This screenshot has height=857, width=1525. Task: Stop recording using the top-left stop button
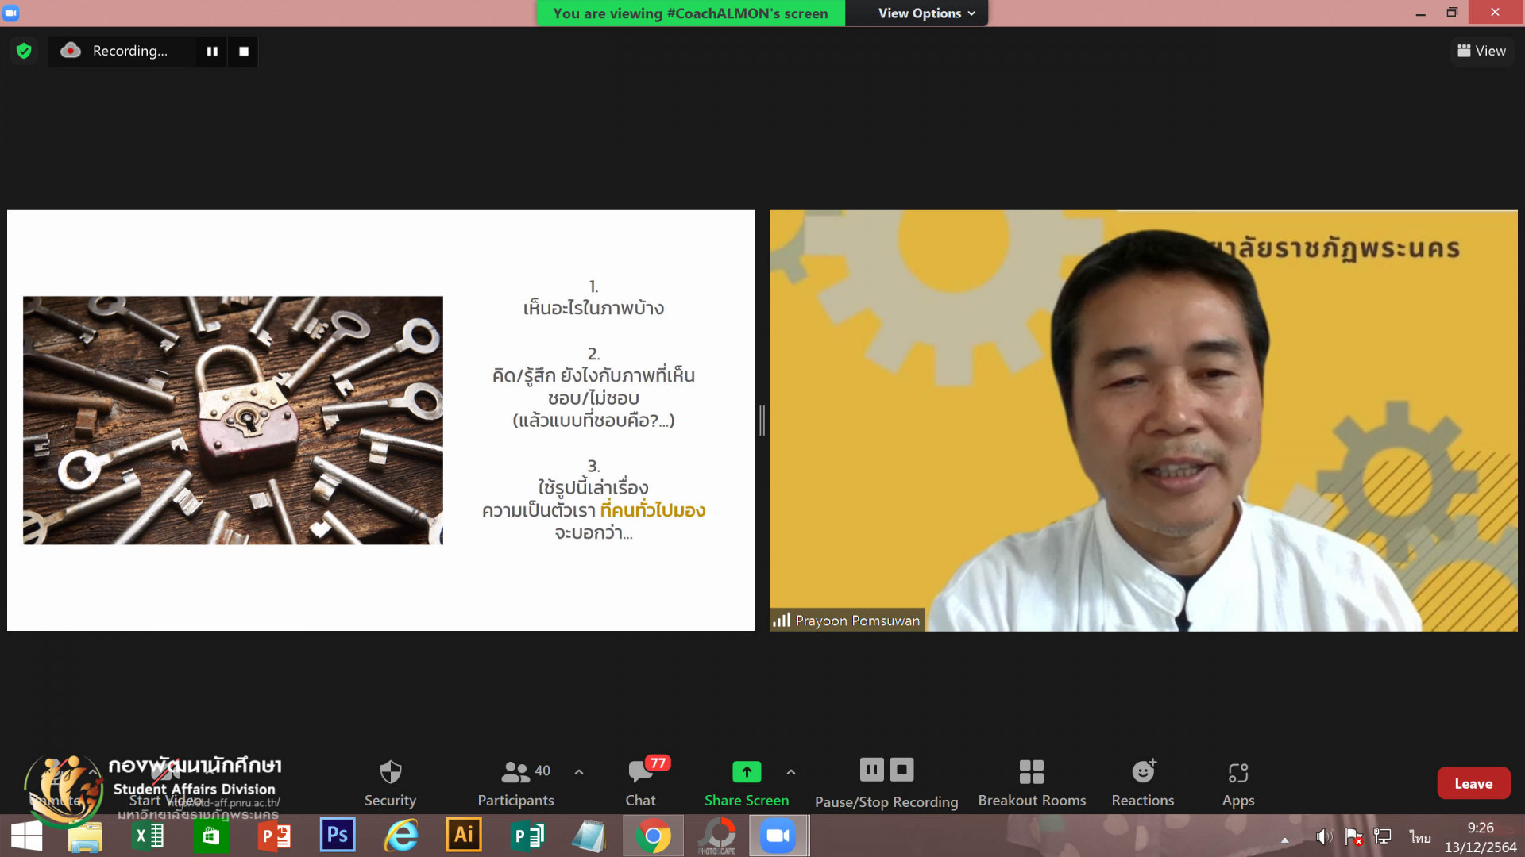(244, 52)
